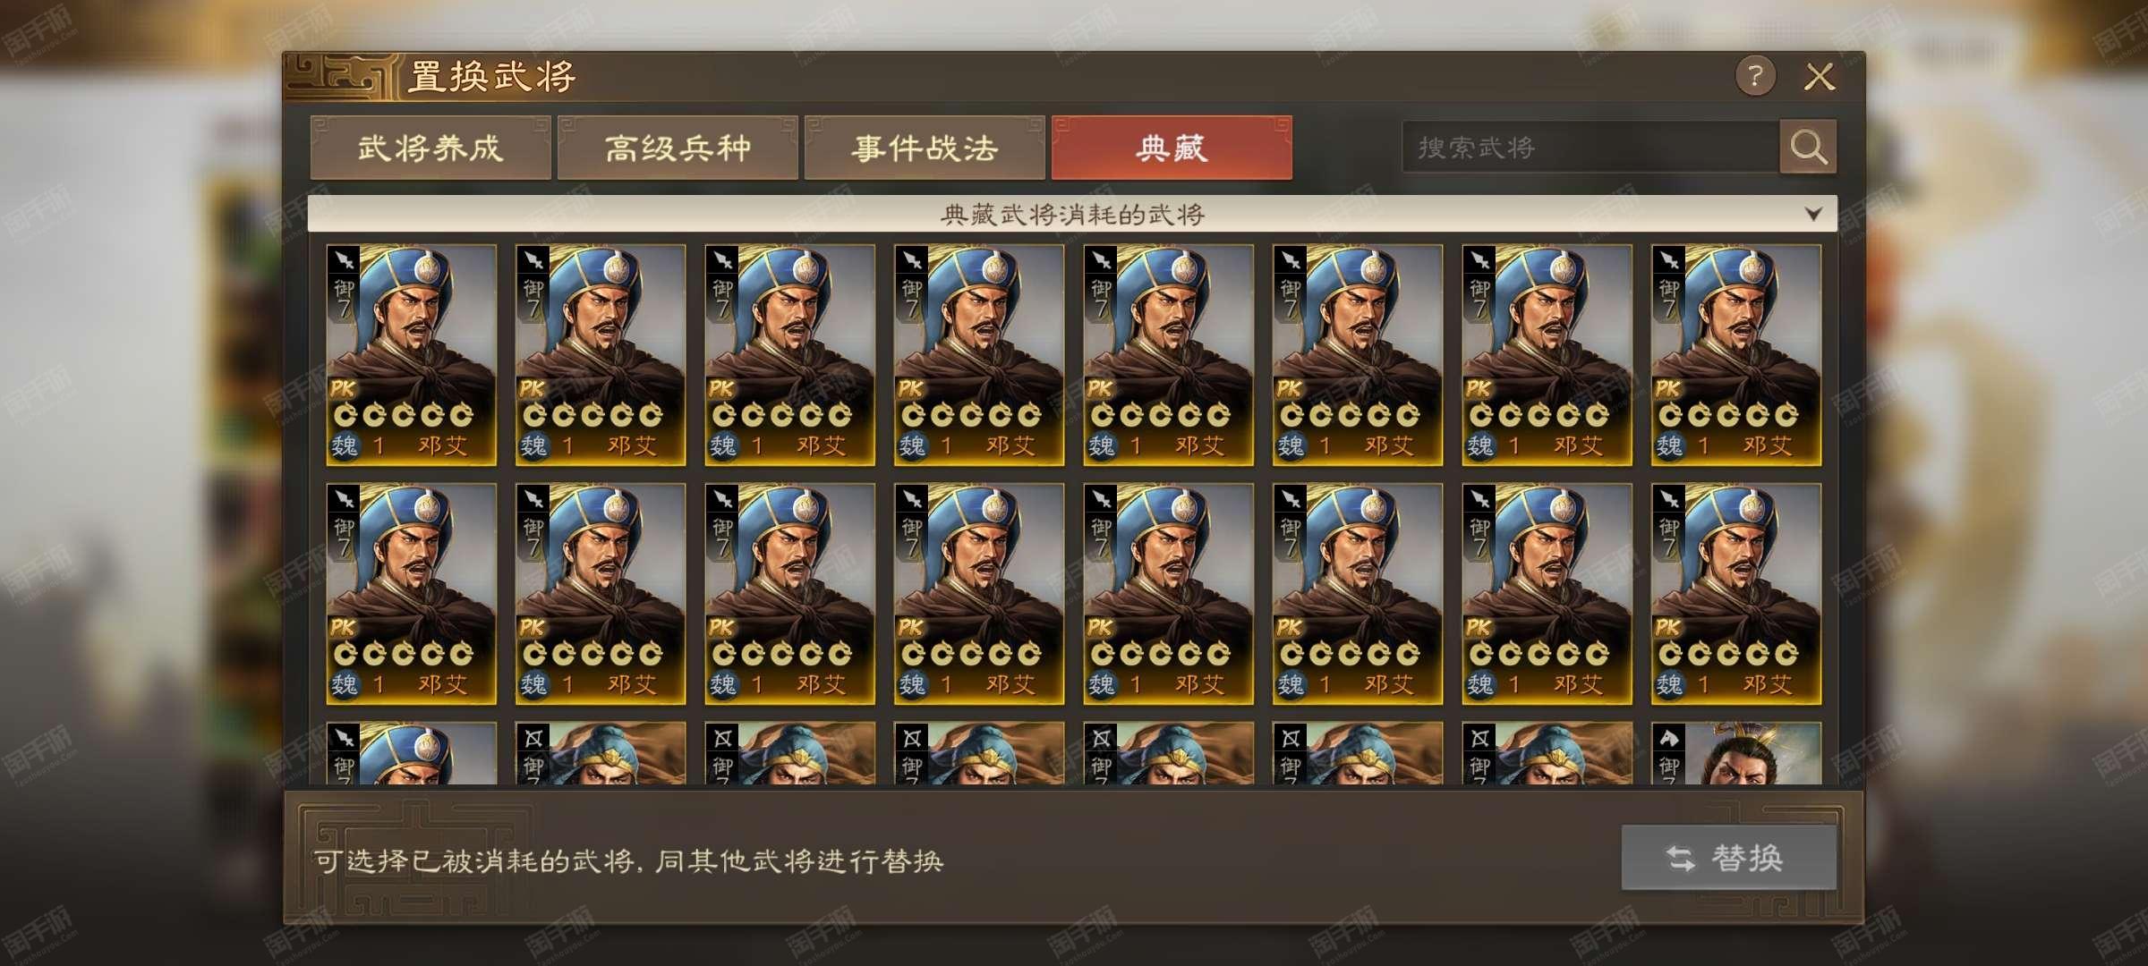The width and height of the screenshot is (2148, 966).
Task: Click the swap arrows icon on 替换
Action: coord(1680,859)
